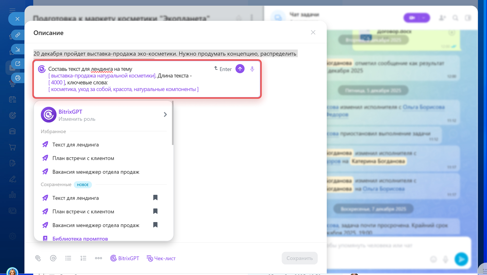The height and width of the screenshot is (275, 487).
Task: Click the Сохранить button
Action: [x=299, y=258]
